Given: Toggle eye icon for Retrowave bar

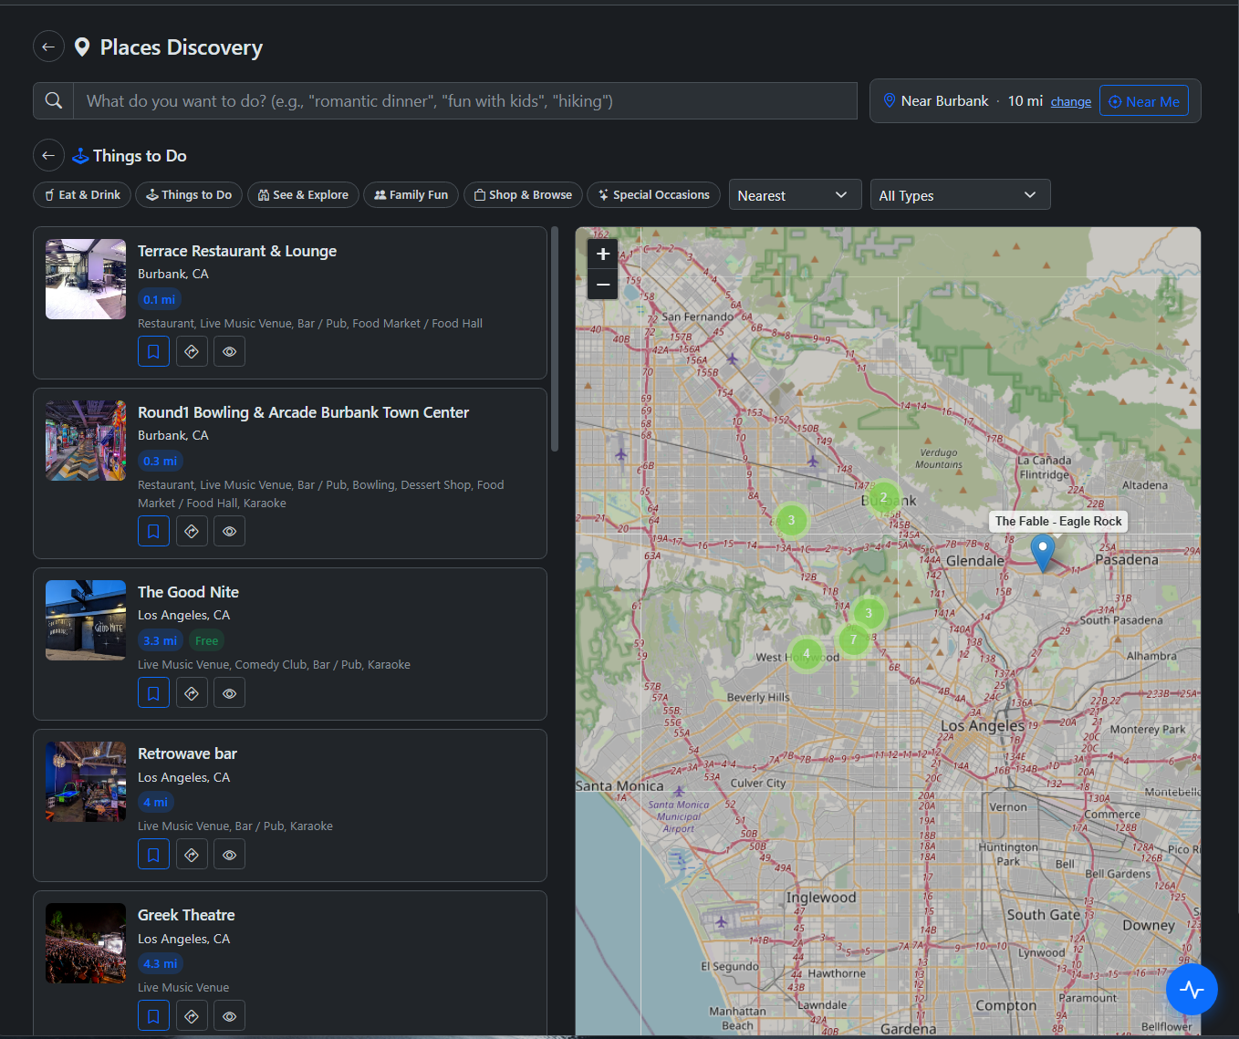Looking at the screenshot, I should 229,855.
